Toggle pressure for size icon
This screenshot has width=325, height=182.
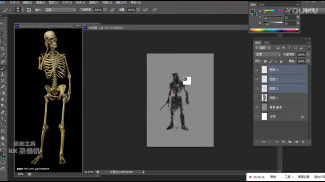click(154, 10)
